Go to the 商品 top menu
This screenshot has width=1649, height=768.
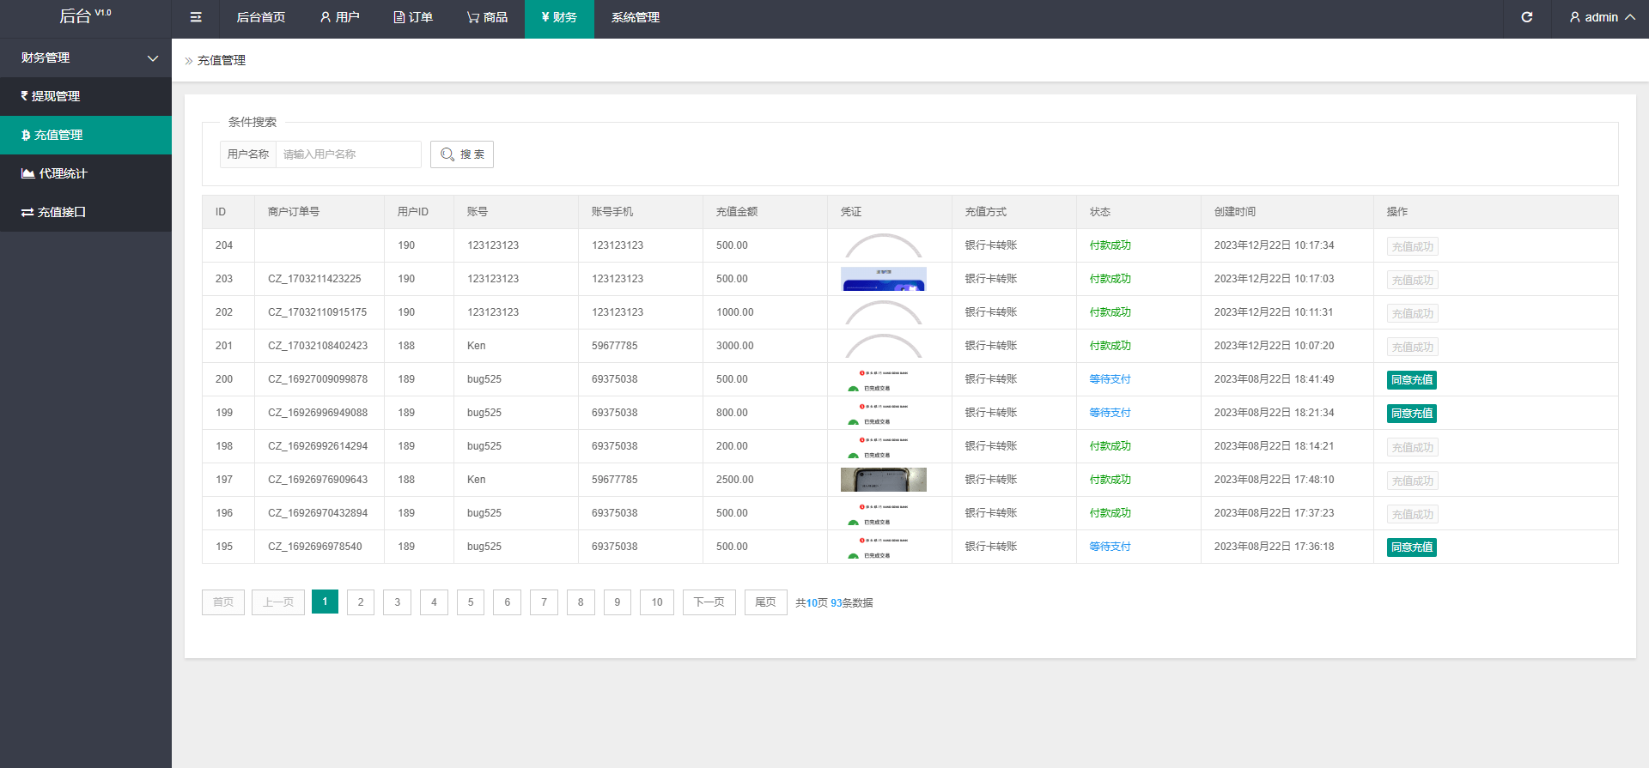click(x=487, y=17)
